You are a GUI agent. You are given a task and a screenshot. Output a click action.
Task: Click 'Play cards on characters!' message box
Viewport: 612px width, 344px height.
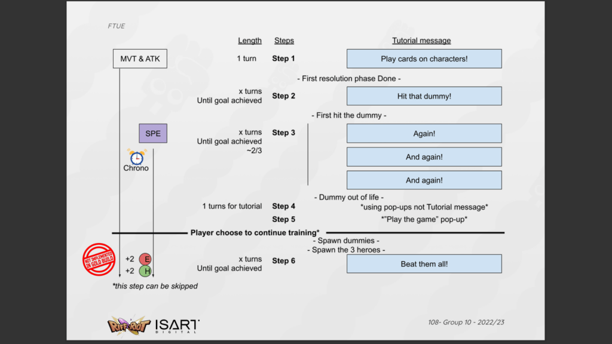(x=424, y=59)
